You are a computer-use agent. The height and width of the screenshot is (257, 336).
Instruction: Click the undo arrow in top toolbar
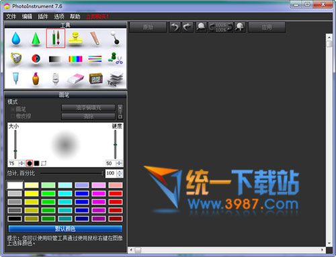(175, 28)
